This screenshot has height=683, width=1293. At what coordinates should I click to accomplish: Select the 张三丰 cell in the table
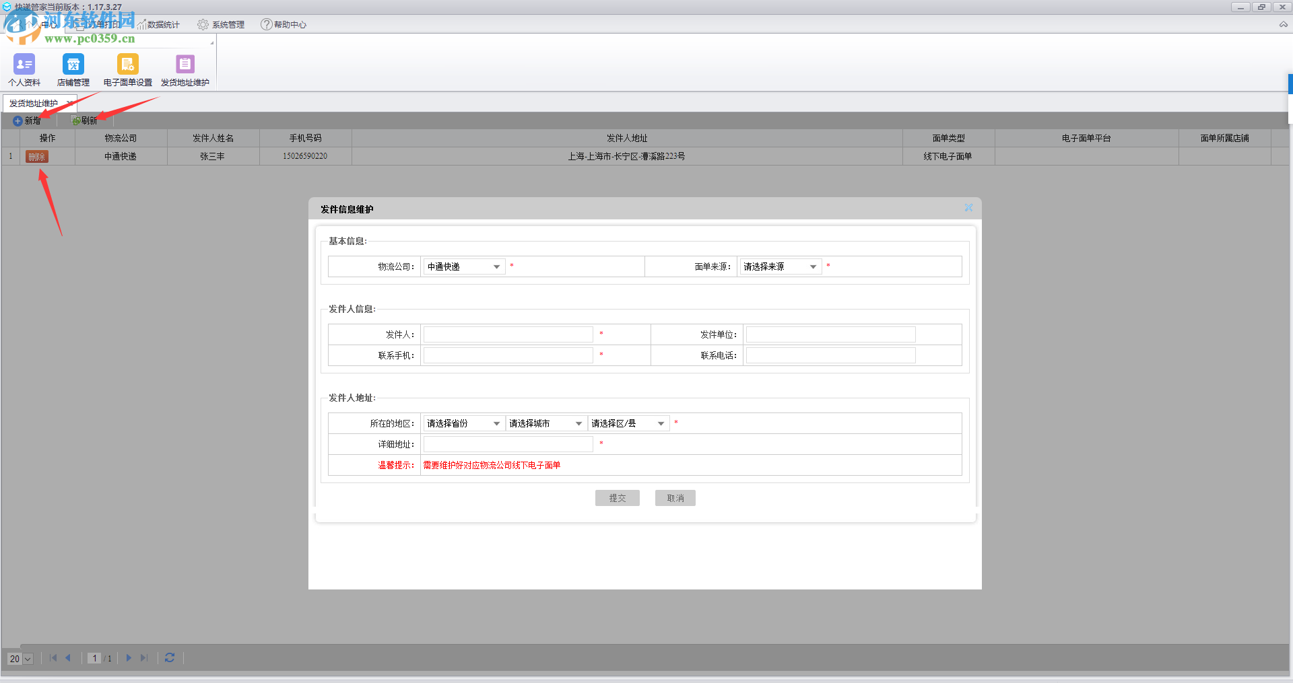213,156
